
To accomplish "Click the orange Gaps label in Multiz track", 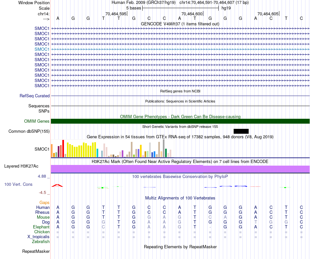I will (x=44, y=203).
